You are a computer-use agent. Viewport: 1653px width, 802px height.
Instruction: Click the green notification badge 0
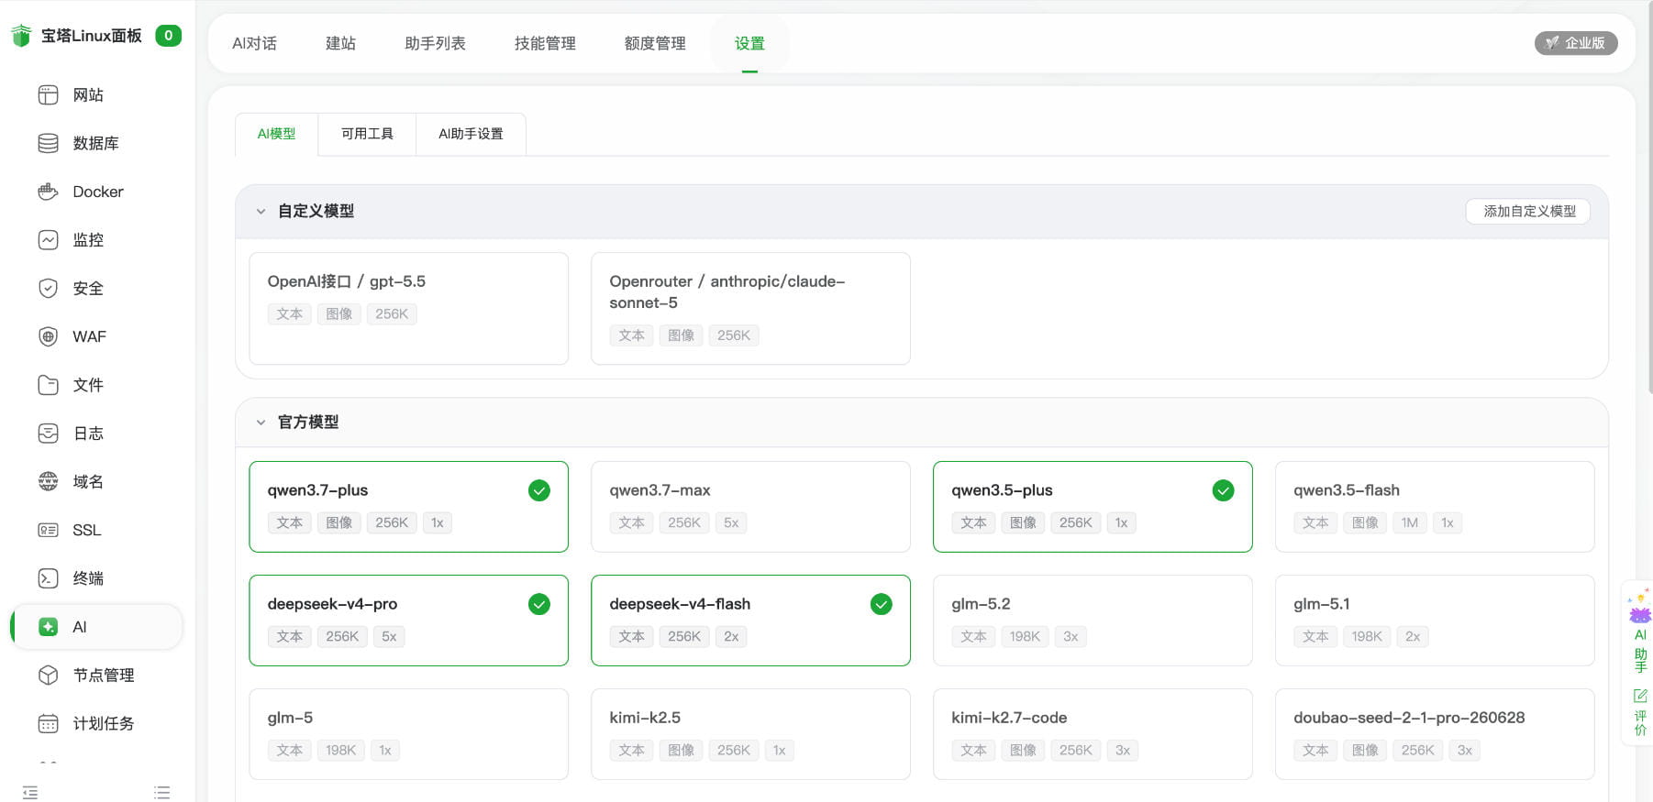pos(168,36)
